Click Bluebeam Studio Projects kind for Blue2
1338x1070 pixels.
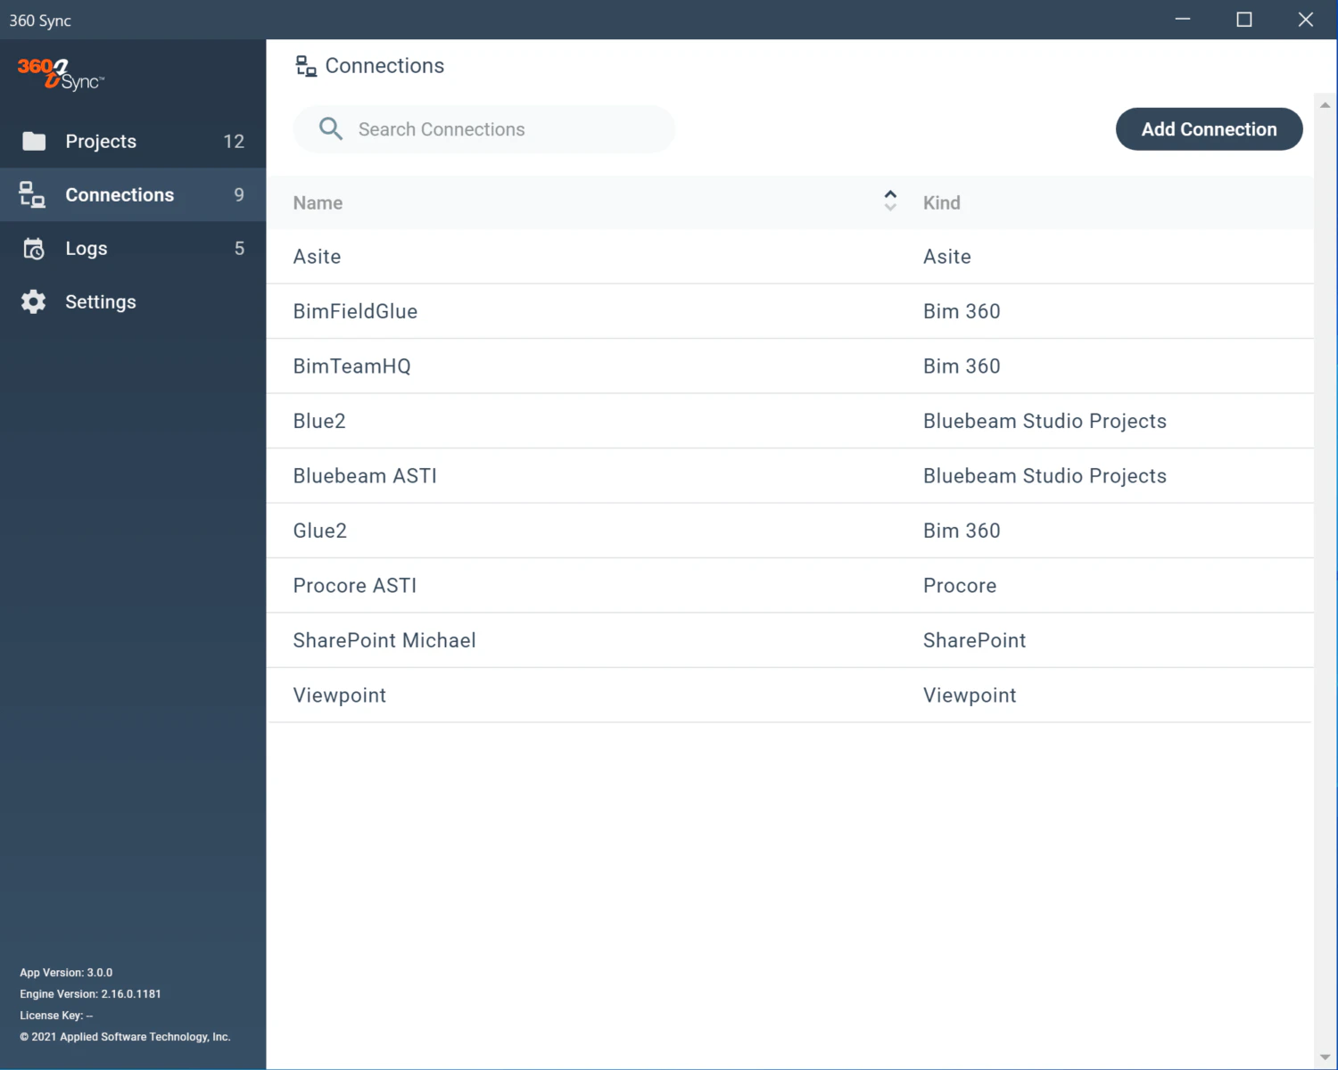click(x=1045, y=421)
